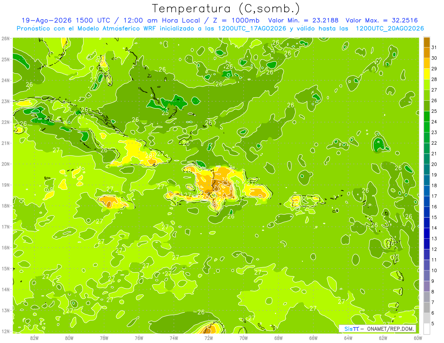This screenshot has width=444, height=343.
Task: Pick the green colorbar segment between 24 and 25
Action: pyautogui.click(x=427, y=117)
